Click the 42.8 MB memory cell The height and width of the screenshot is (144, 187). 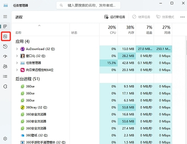pyautogui.click(x=127, y=63)
